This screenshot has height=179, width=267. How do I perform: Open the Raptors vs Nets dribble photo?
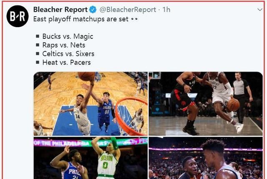tap(206, 104)
